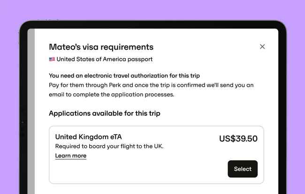
Task: Click the black tablet bezel at top
Action: [152, 24]
